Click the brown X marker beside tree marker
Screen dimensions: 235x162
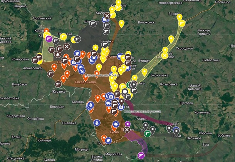[x=67, y=47]
